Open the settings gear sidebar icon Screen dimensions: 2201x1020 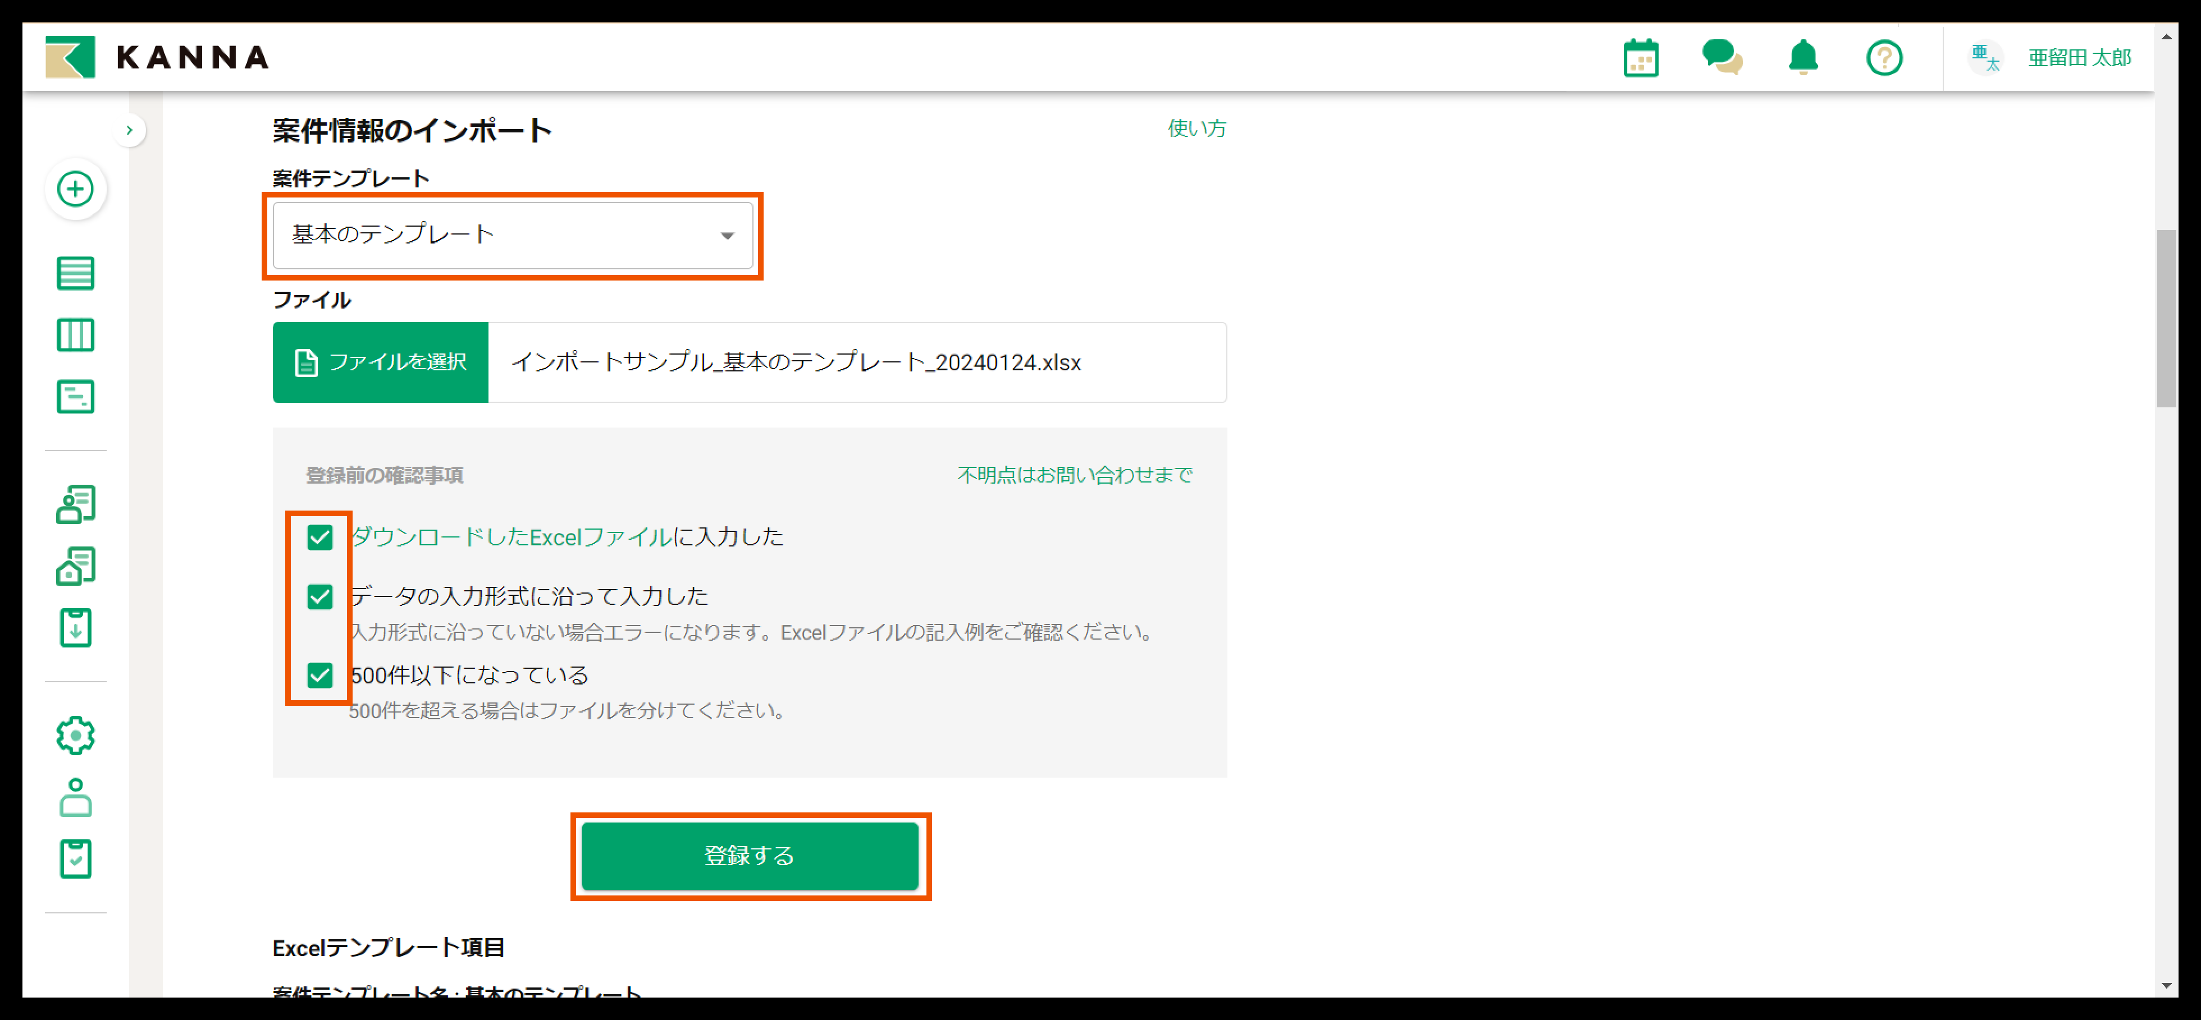coord(75,735)
